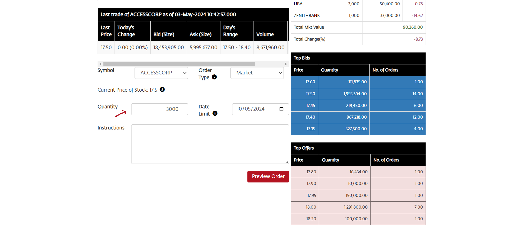Click the right arrow of horizontal scrollbar
Screen dimensions: 524x238
[286, 64]
